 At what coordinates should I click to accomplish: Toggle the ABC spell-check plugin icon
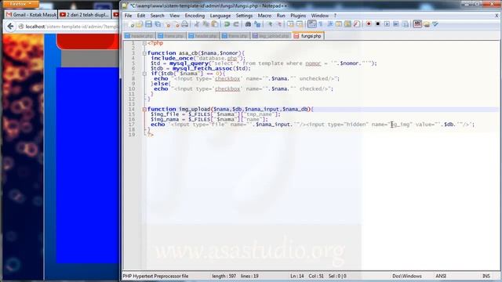[417, 24]
